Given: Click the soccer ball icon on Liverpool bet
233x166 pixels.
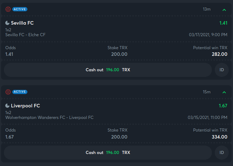Looking at the screenshot, I should [8, 92].
